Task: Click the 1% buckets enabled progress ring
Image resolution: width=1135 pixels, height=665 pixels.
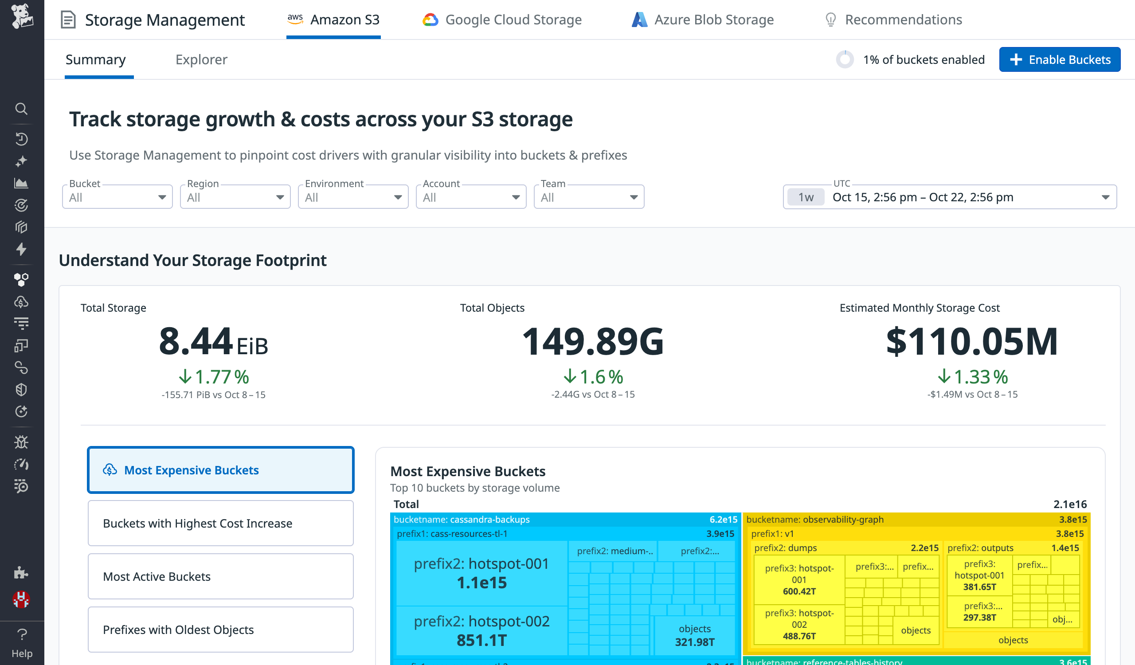Action: (x=845, y=59)
